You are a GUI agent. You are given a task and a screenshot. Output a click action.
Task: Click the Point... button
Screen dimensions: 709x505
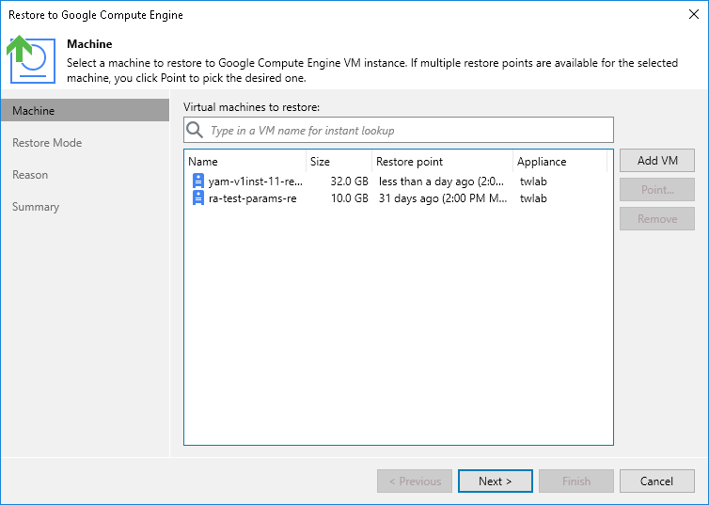(657, 189)
